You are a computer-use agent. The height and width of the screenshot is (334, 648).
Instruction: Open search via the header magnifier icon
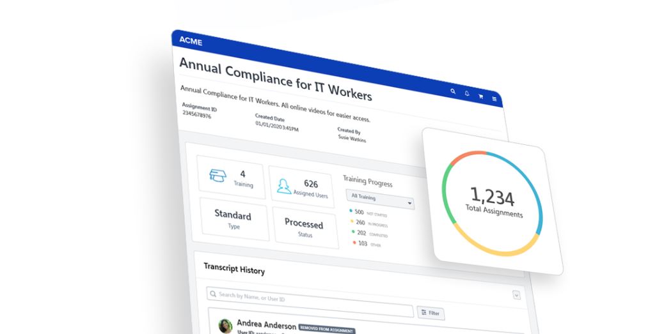tap(453, 91)
